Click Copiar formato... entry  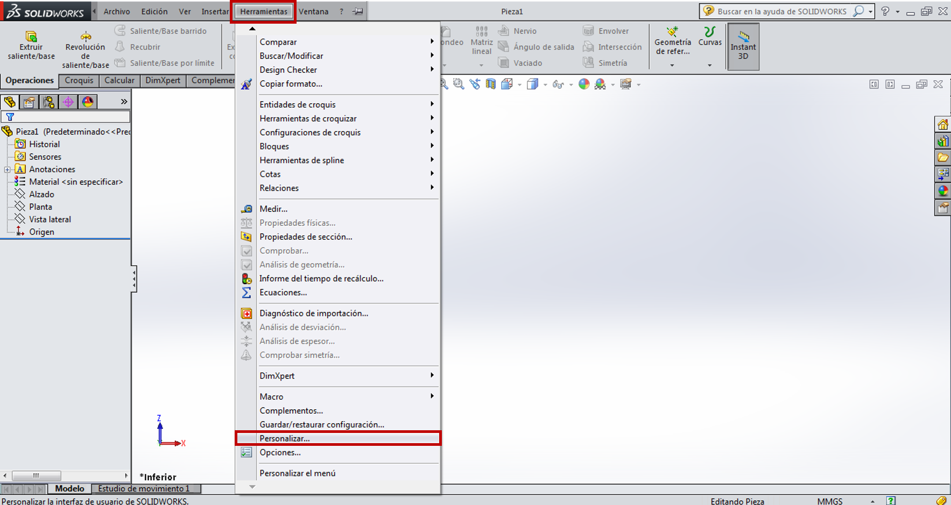(338, 84)
